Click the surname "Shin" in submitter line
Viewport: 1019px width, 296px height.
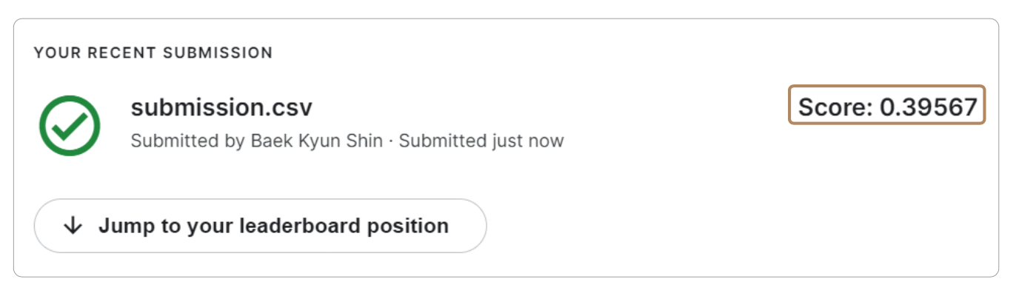tap(366, 141)
